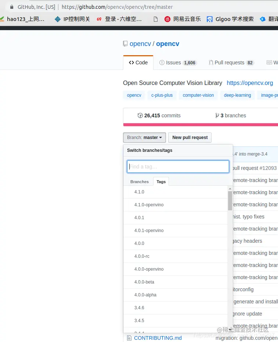Open the IP控制网关 bookmark

[72, 19]
